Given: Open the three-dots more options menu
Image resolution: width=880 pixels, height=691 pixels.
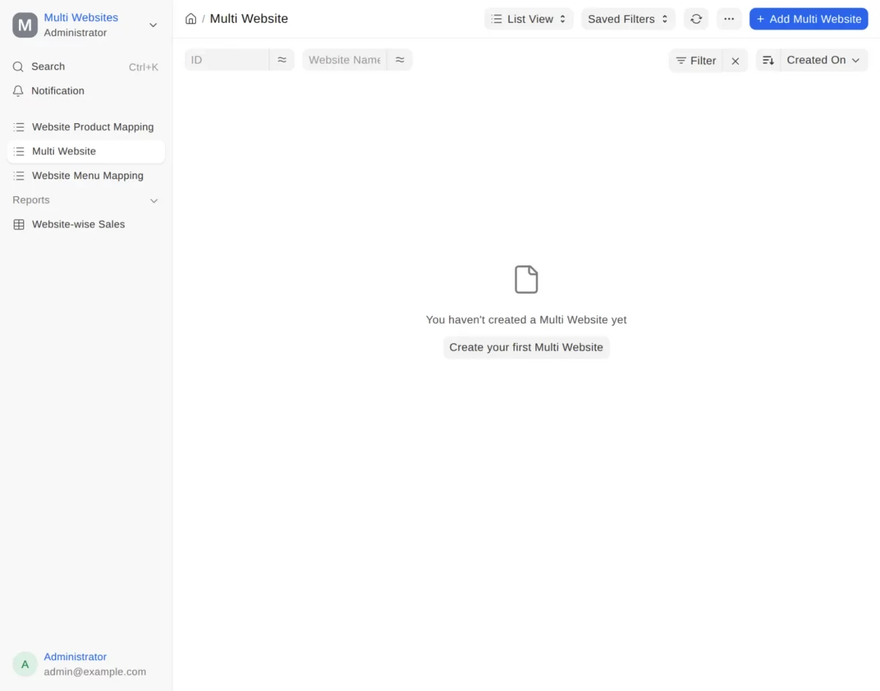Looking at the screenshot, I should (728, 19).
